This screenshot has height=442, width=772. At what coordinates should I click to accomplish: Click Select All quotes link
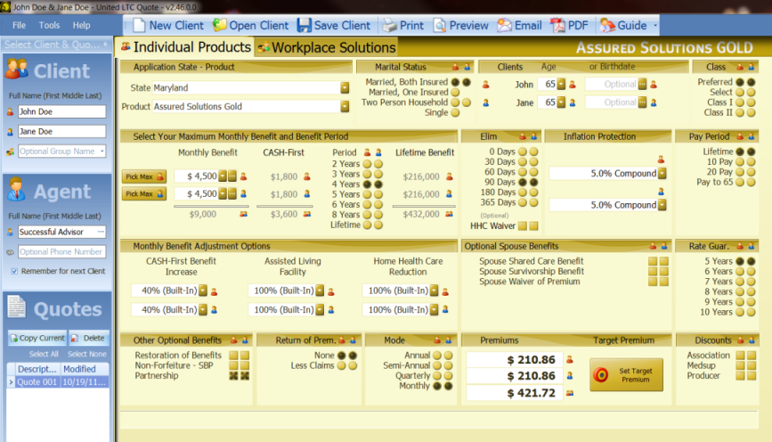click(44, 354)
